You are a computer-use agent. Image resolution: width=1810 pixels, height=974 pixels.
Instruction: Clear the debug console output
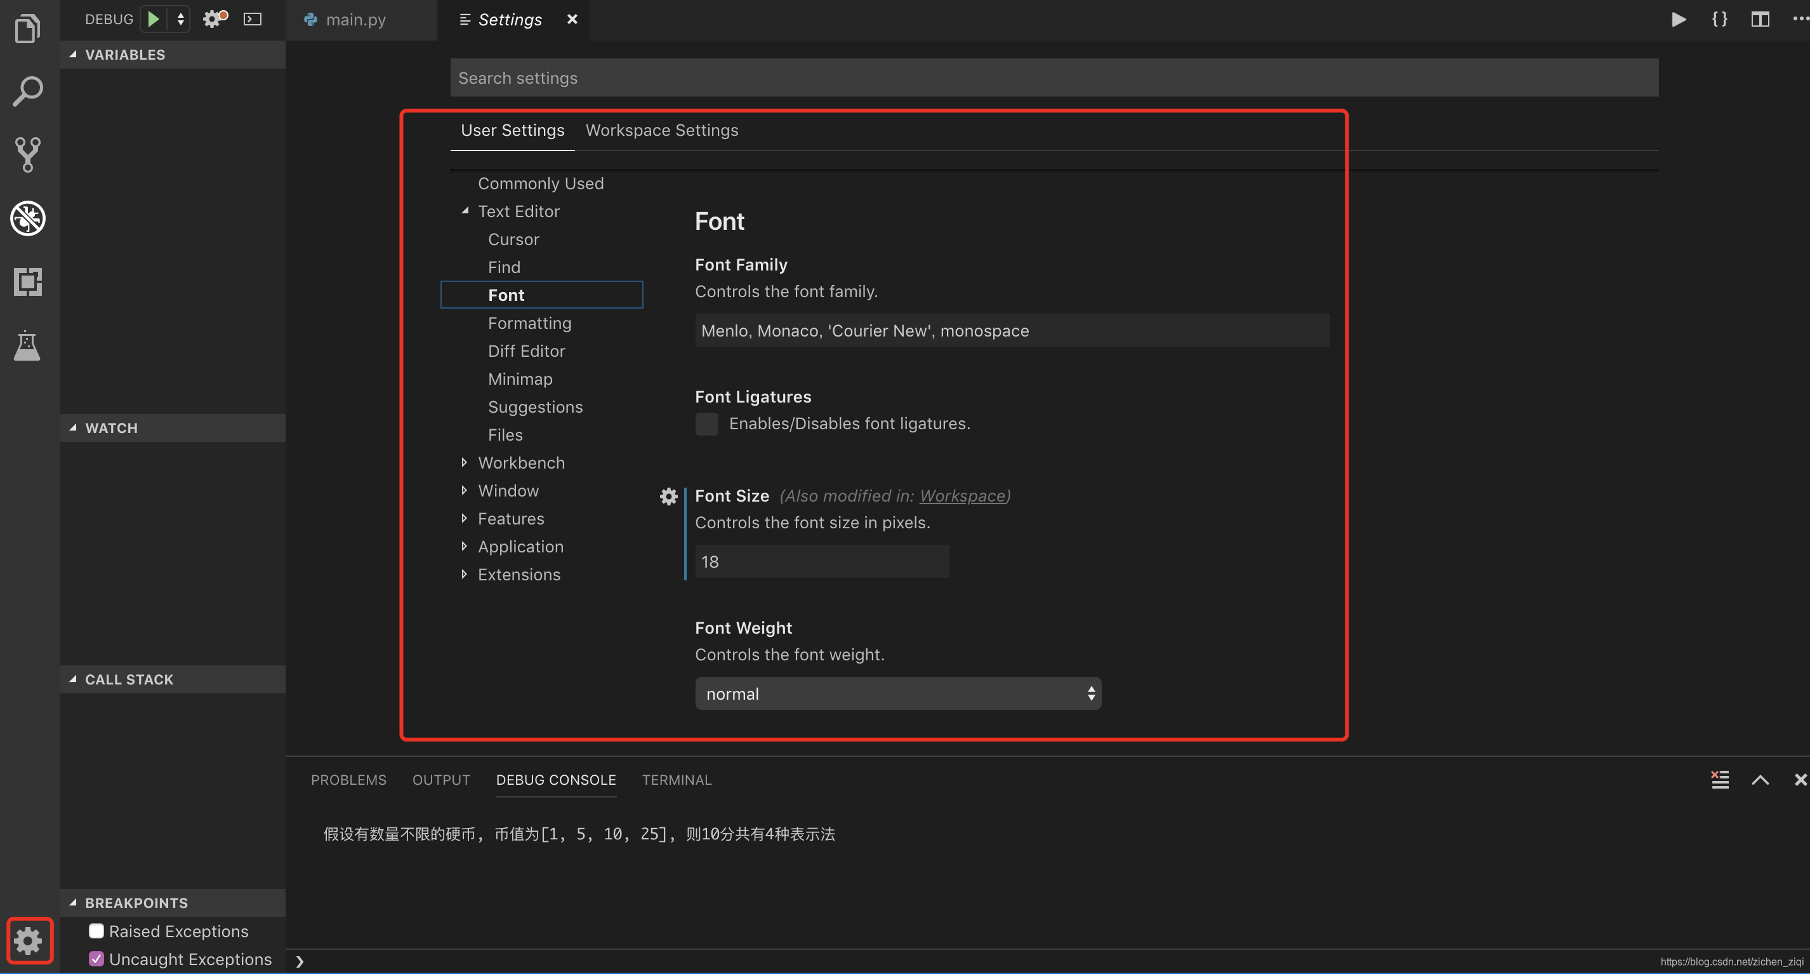pyautogui.click(x=1719, y=779)
